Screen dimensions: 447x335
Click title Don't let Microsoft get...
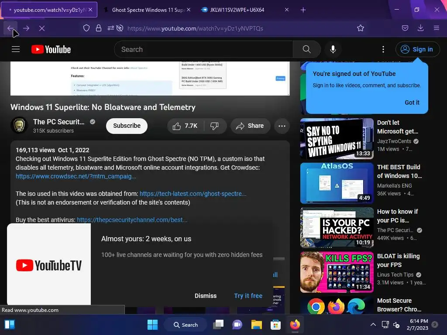coord(398,127)
